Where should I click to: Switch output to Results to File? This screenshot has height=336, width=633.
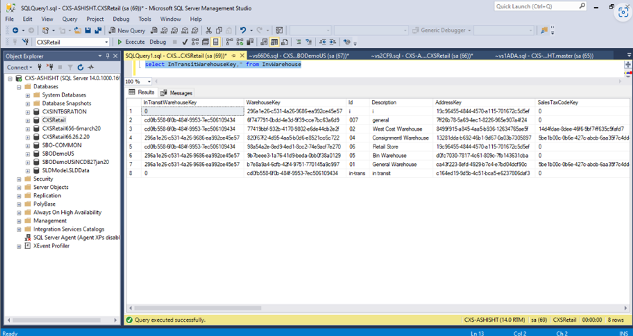click(284, 42)
